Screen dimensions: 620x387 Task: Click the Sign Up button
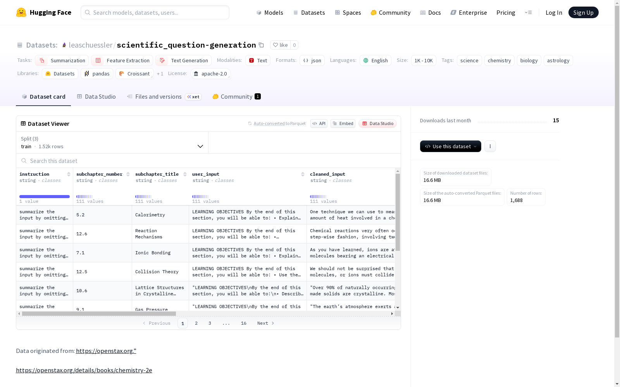coord(584,12)
